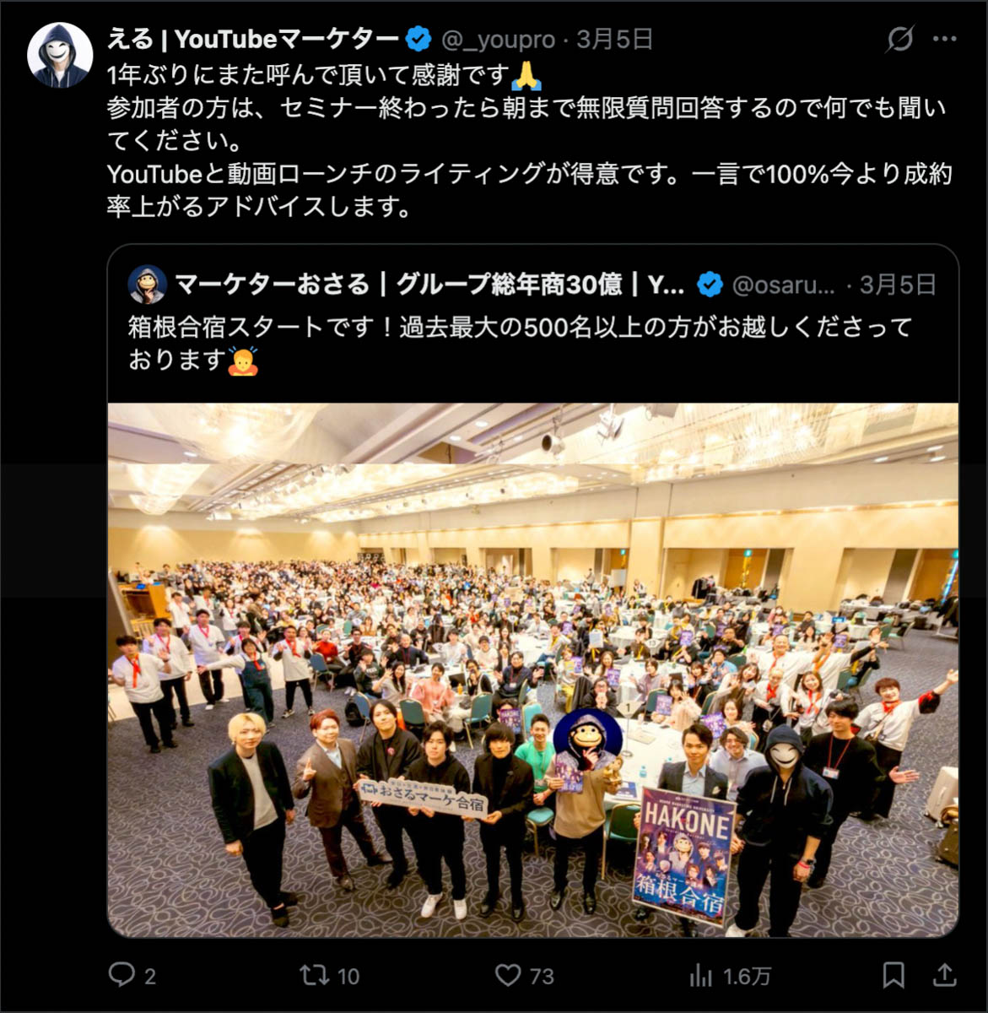Open the three-dot more options menu

pos(945,39)
